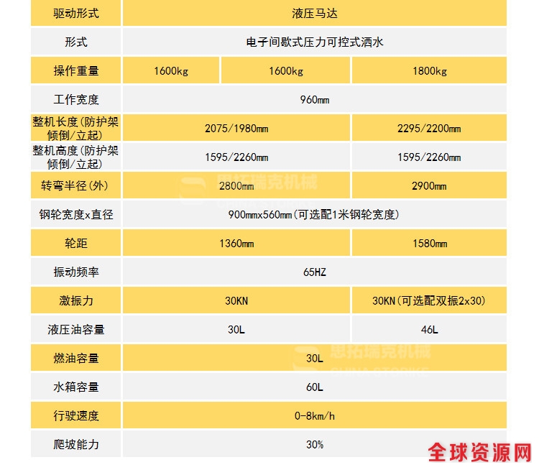
Task: Select the 0-8km/h travel speed cell
Action: pyautogui.click(x=314, y=416)
